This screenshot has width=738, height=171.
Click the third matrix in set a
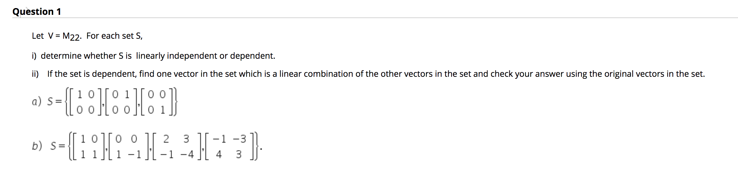coord(156,102)
